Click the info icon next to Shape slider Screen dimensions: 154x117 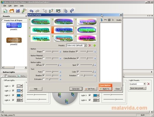60,52
